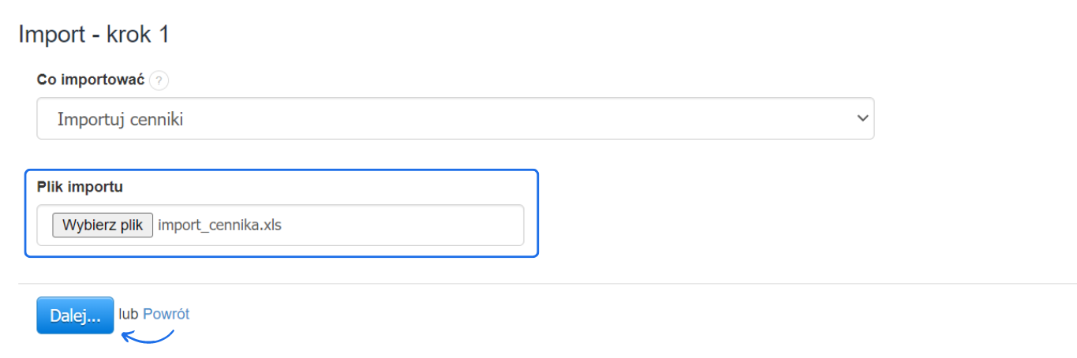This screenshot has height=358, width=1077.
Task: Proceed with the "Dalej..." button
Action: pos(75,315)
